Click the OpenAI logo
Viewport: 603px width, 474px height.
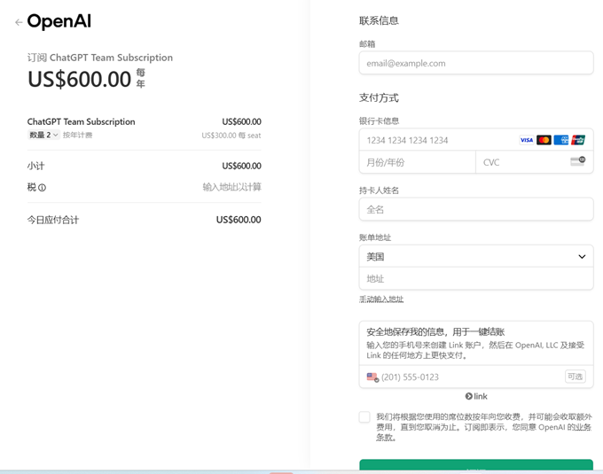coord(59,22)
